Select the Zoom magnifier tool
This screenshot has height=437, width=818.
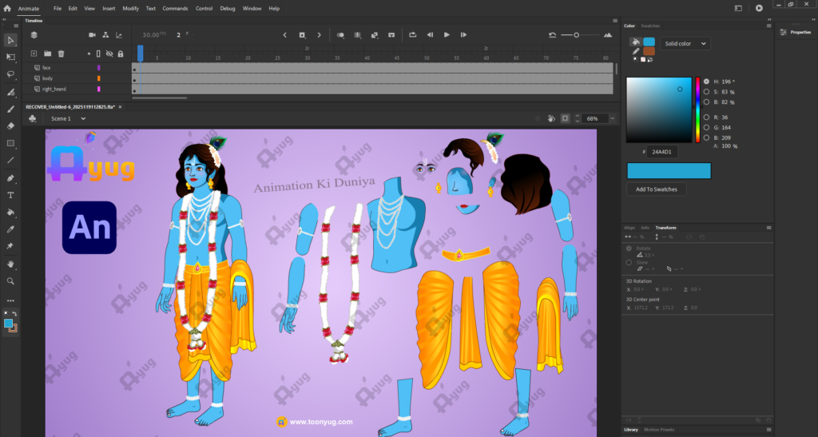(10, 281)
